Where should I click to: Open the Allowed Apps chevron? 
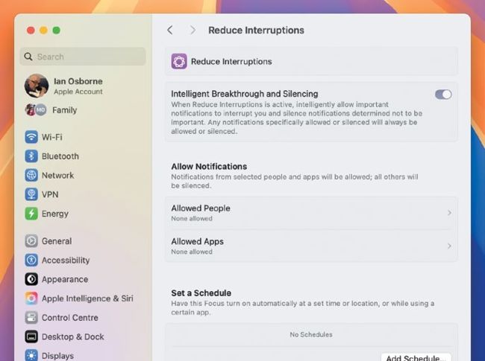(449, 246)
